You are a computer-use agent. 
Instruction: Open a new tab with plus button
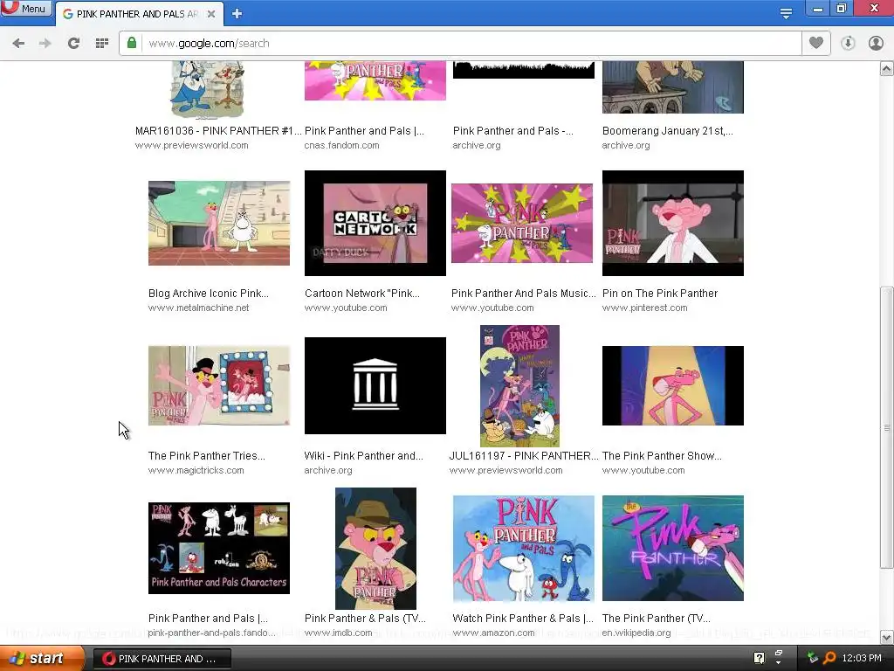point(237,14)
